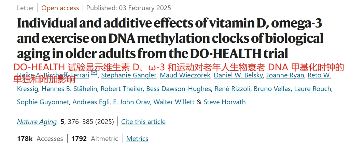
Task: Select Robert Theiler author name
Action: pos(122,89)
